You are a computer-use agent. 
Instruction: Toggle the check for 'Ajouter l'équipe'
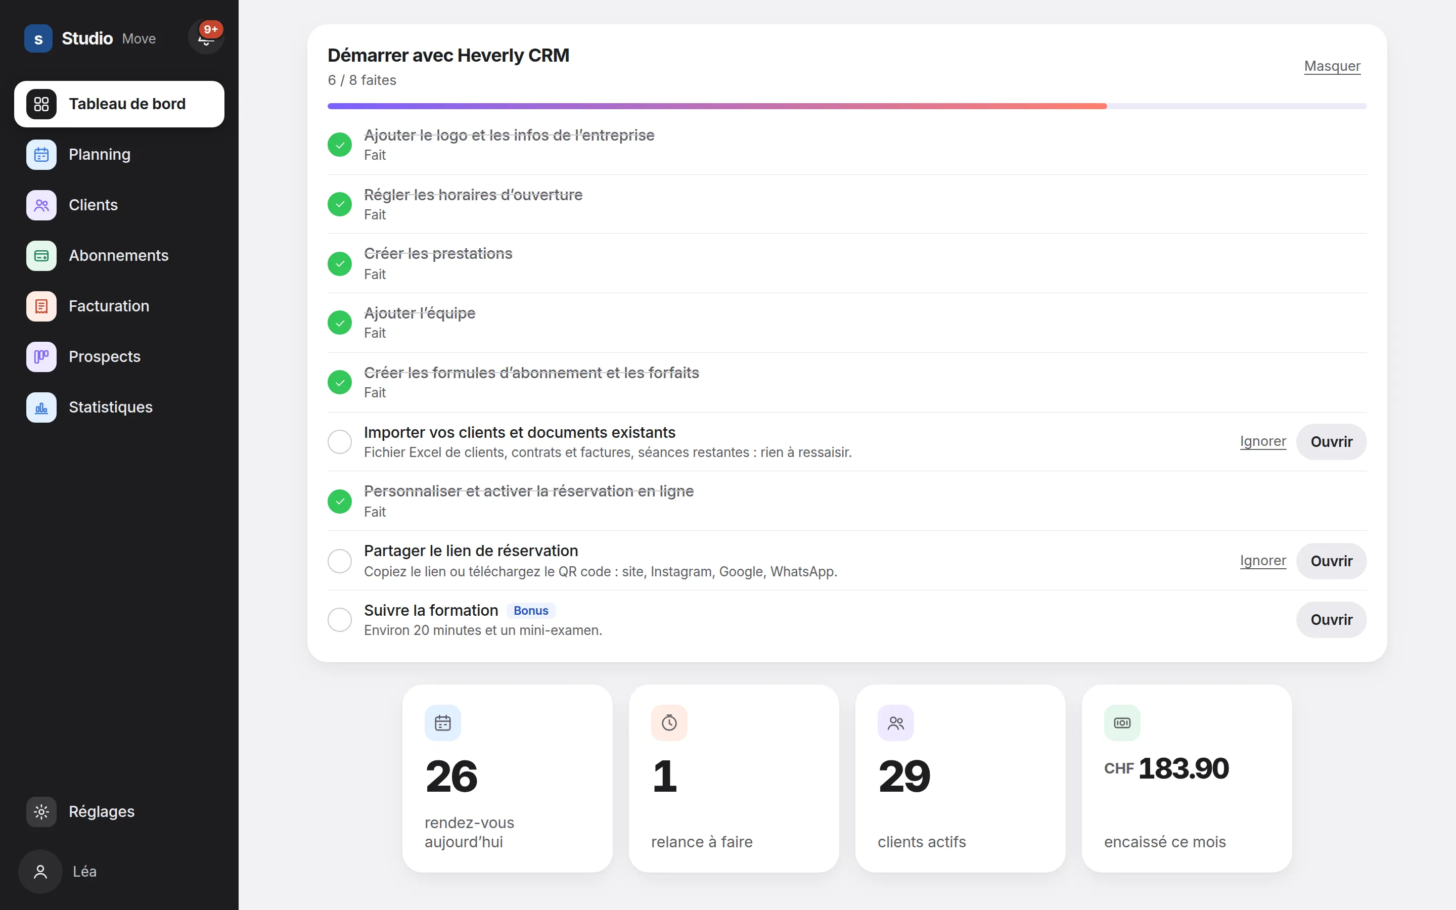pos(340,323)
